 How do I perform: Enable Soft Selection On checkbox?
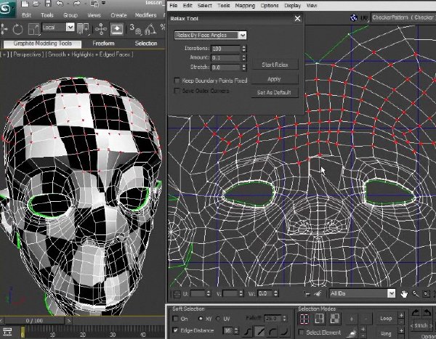click(x=175, y=319)
